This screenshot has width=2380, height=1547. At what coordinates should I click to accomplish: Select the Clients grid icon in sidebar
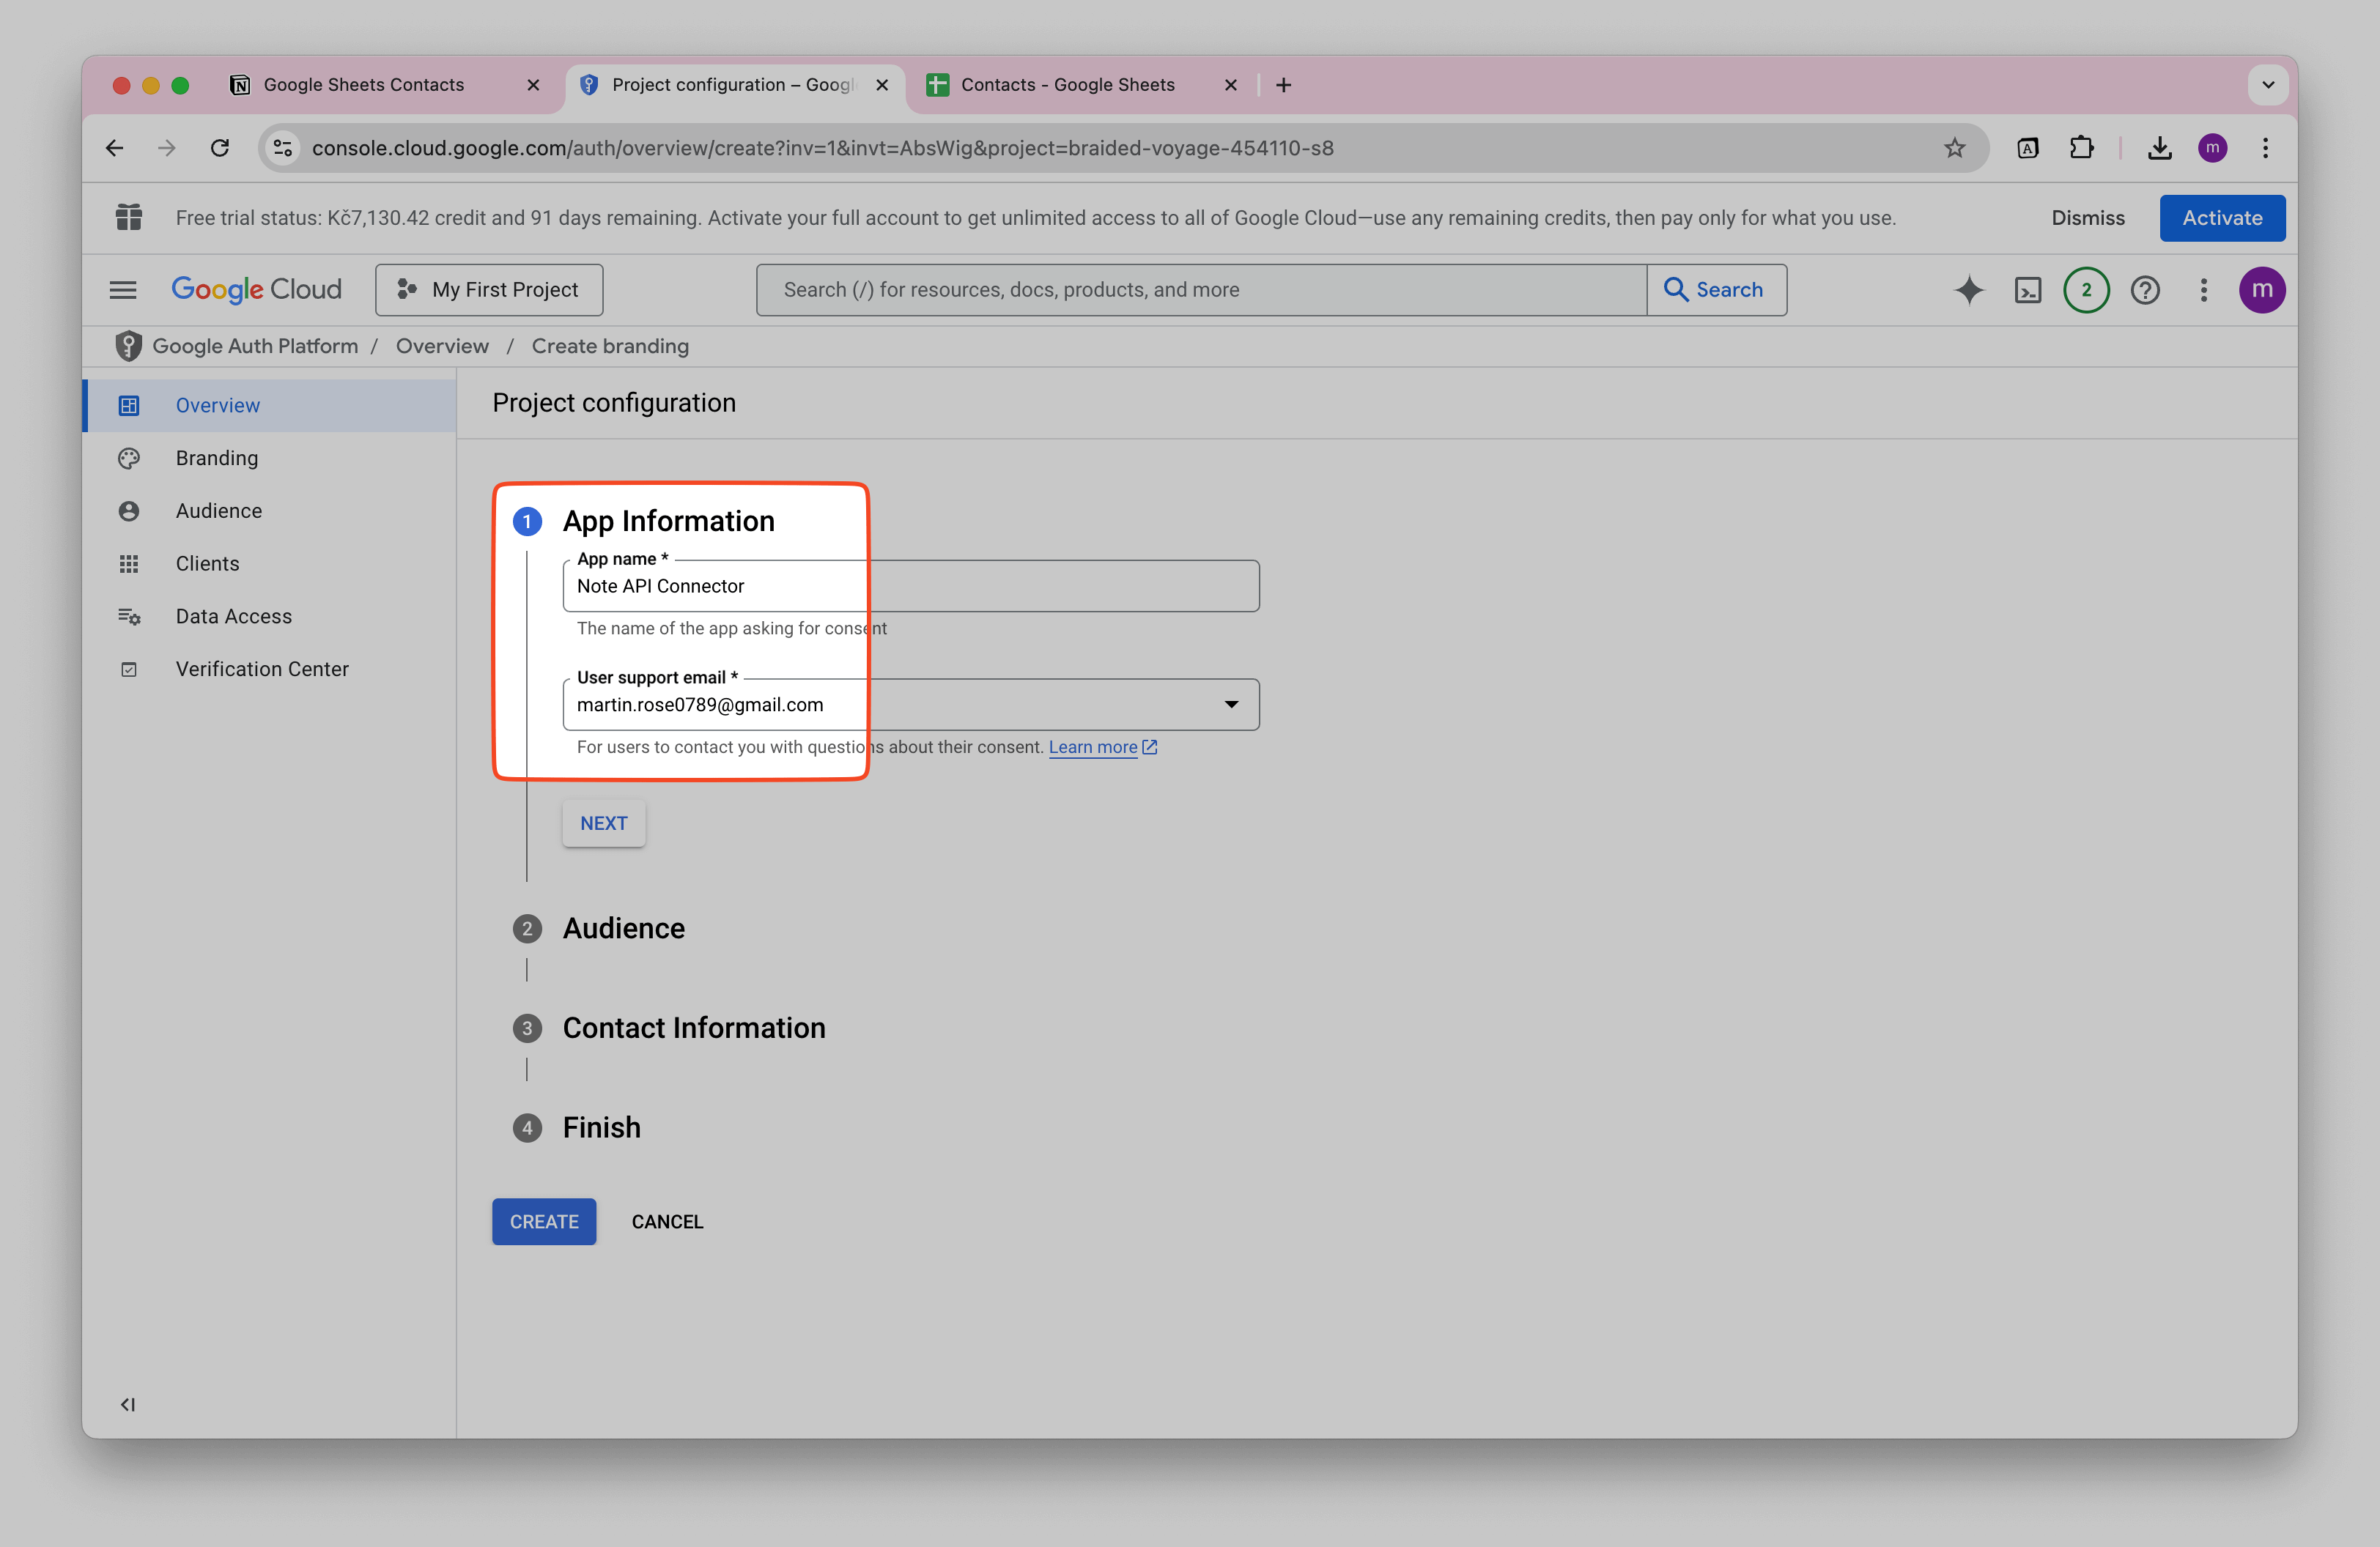129,563
